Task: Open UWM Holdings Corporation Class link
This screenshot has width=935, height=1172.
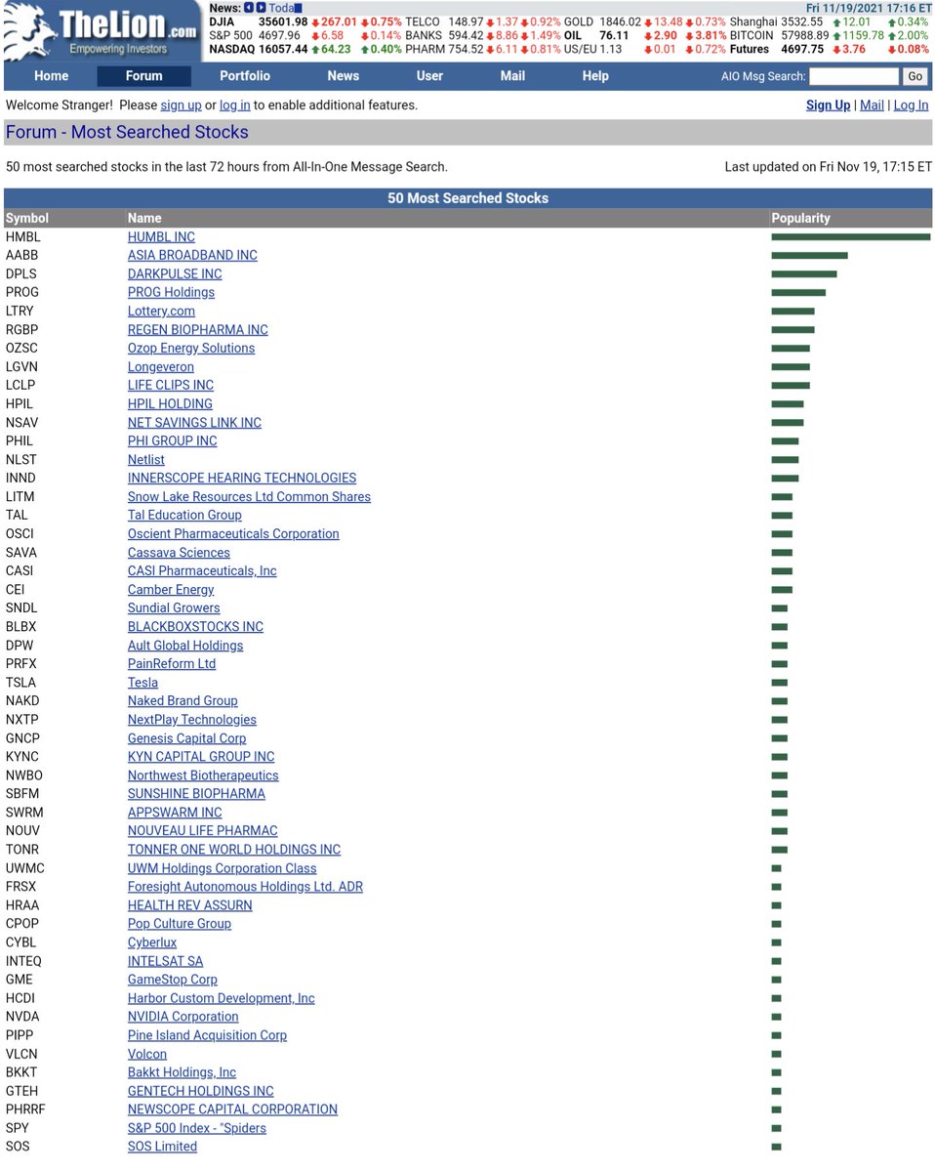Action: pyautogui.click(x=223, y=868)
